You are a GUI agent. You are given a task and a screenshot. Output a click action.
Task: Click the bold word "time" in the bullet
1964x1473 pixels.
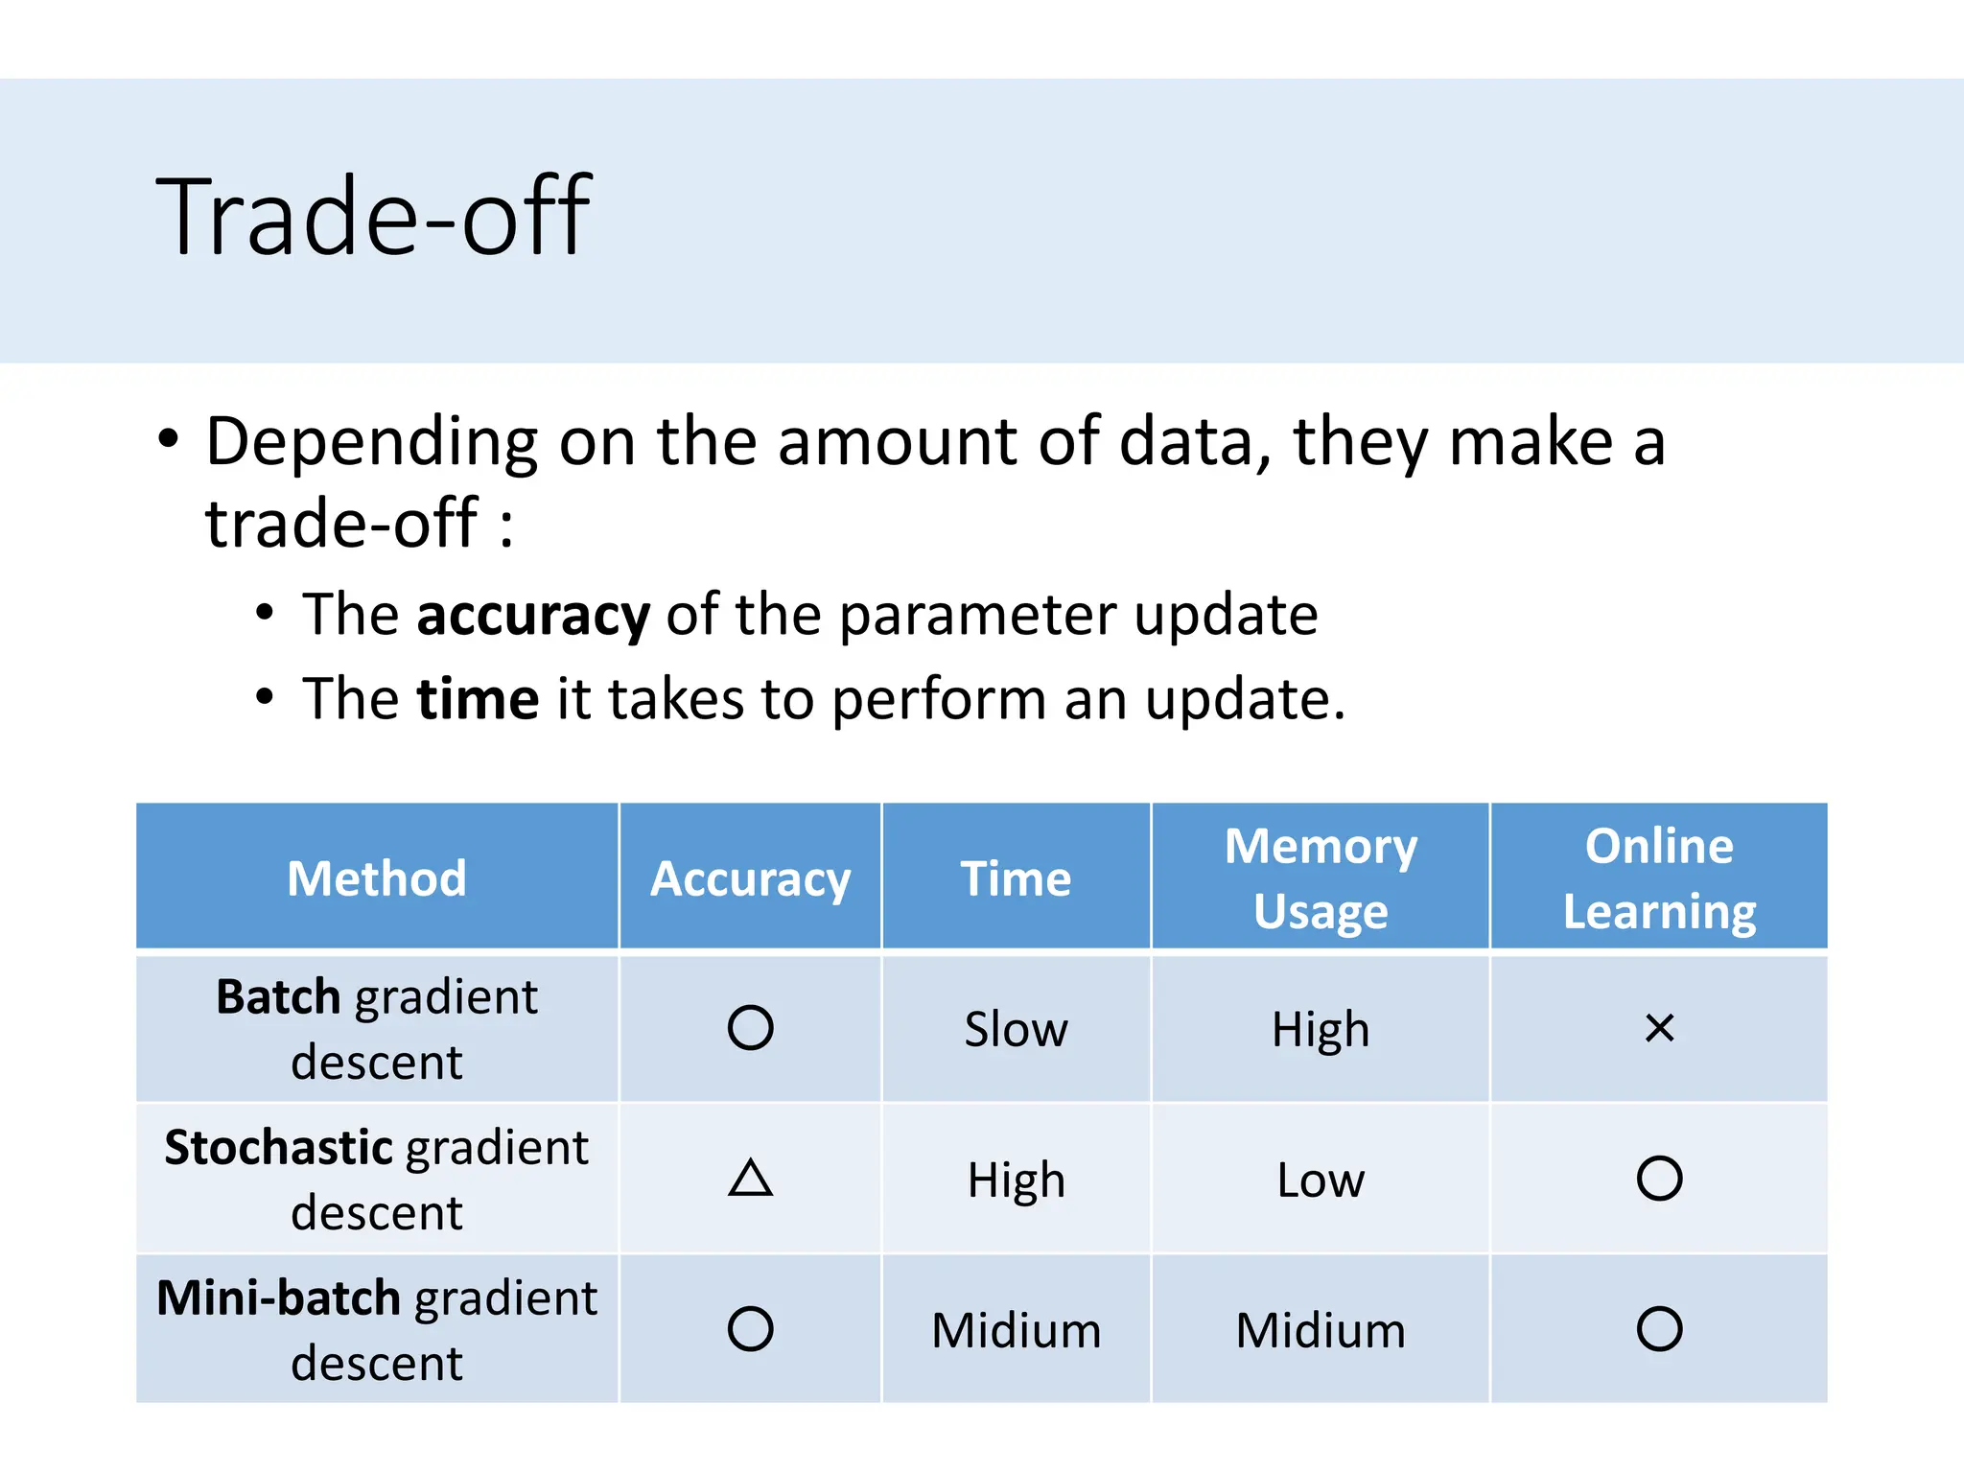coord(478,698)
